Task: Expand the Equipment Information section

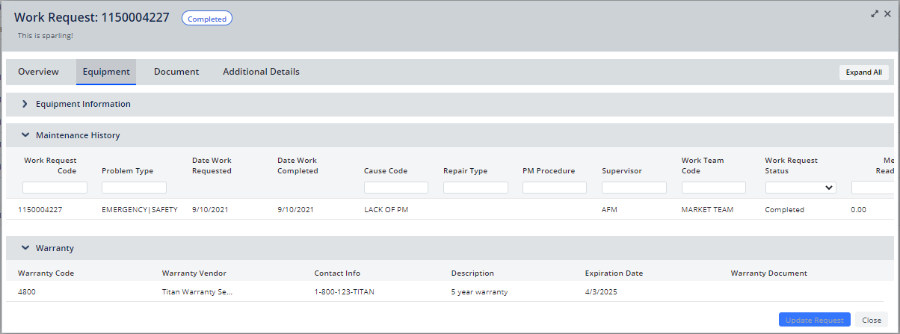Action: tap(25, 104)
